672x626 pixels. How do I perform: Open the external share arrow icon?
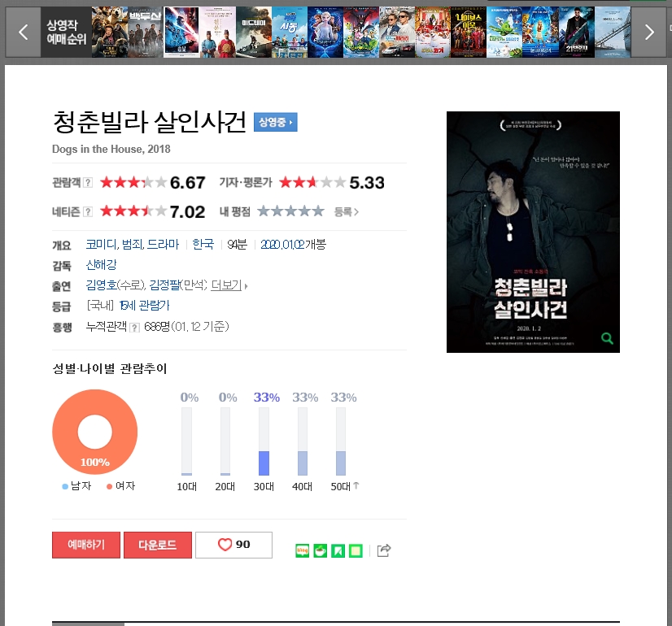[x=383, y=550]
